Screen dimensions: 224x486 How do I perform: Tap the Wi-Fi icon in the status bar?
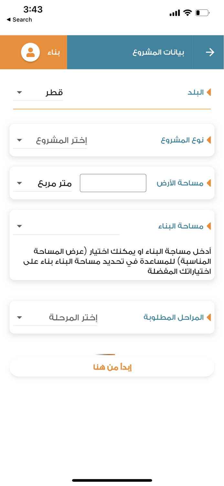point(187,13)
